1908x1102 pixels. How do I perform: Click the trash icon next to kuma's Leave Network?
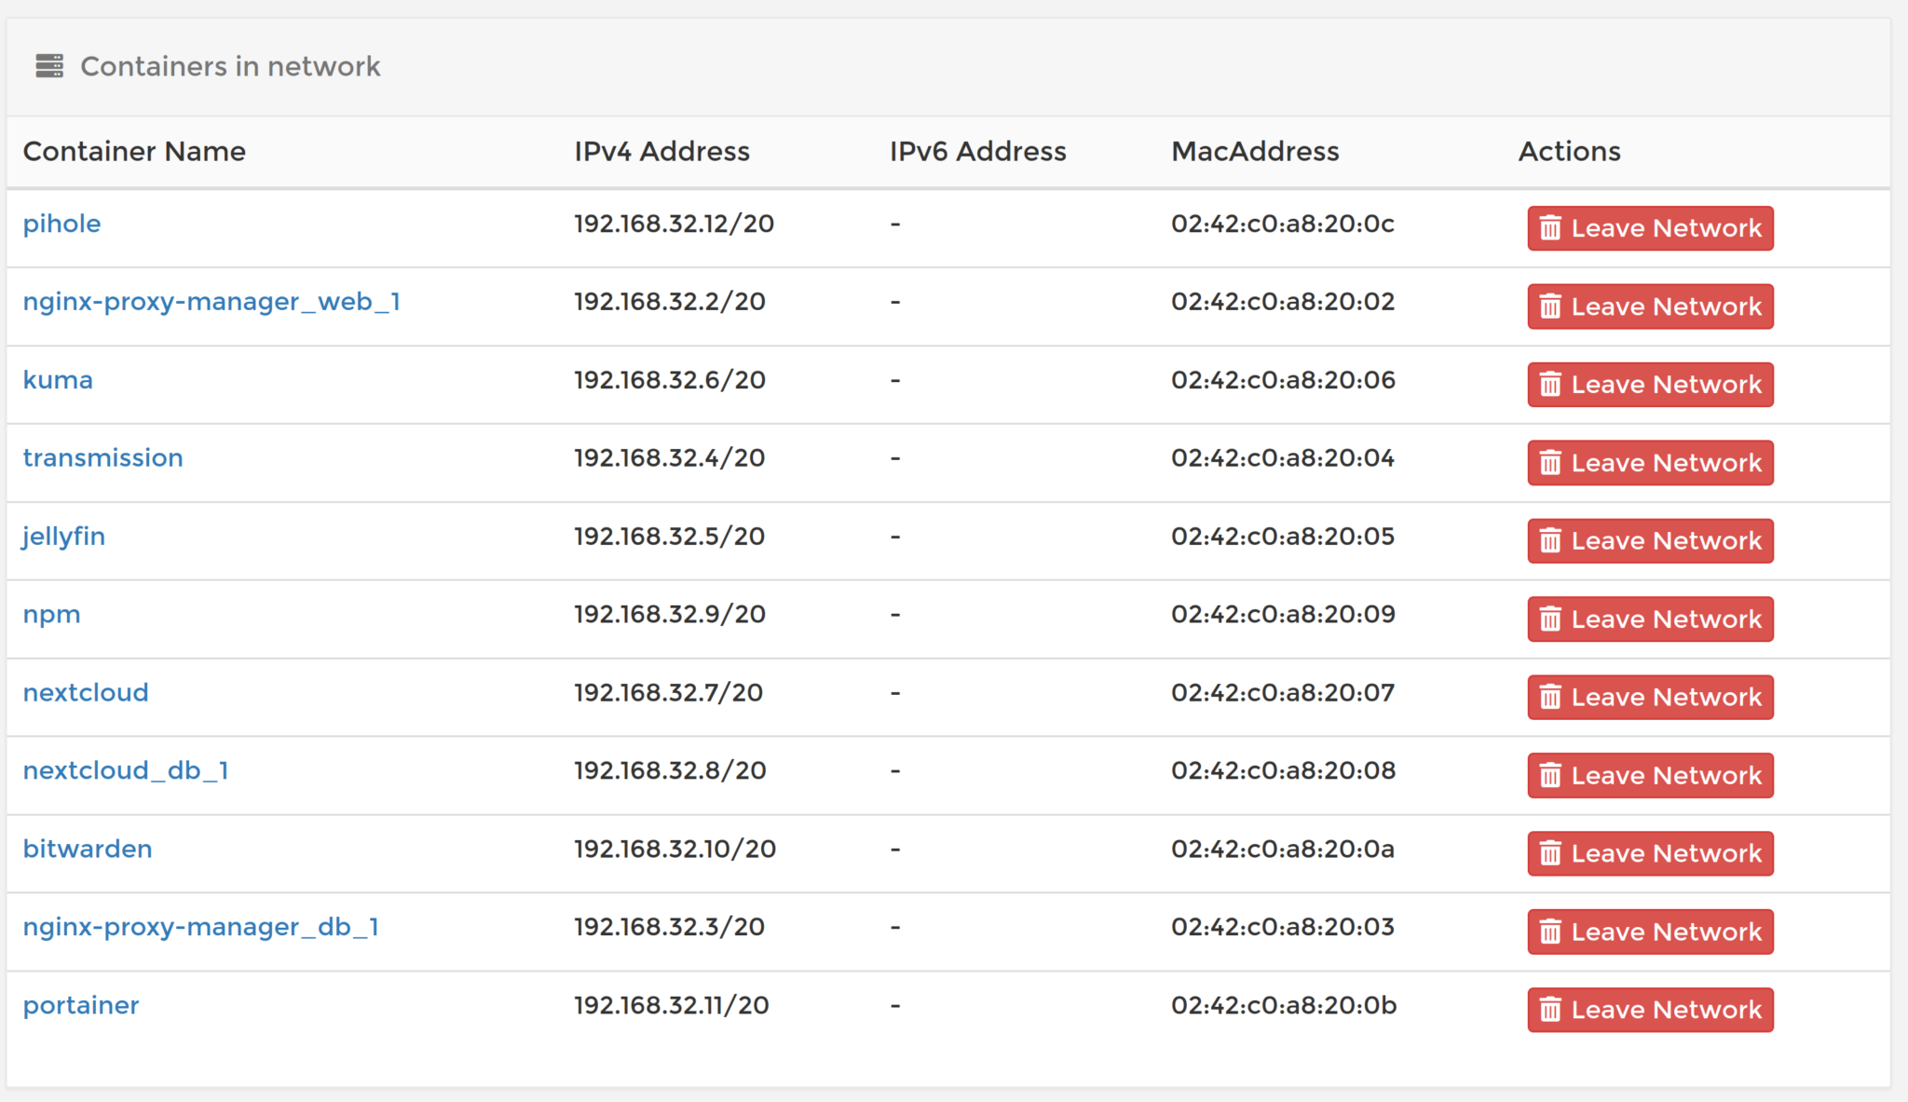point(1549,385)
